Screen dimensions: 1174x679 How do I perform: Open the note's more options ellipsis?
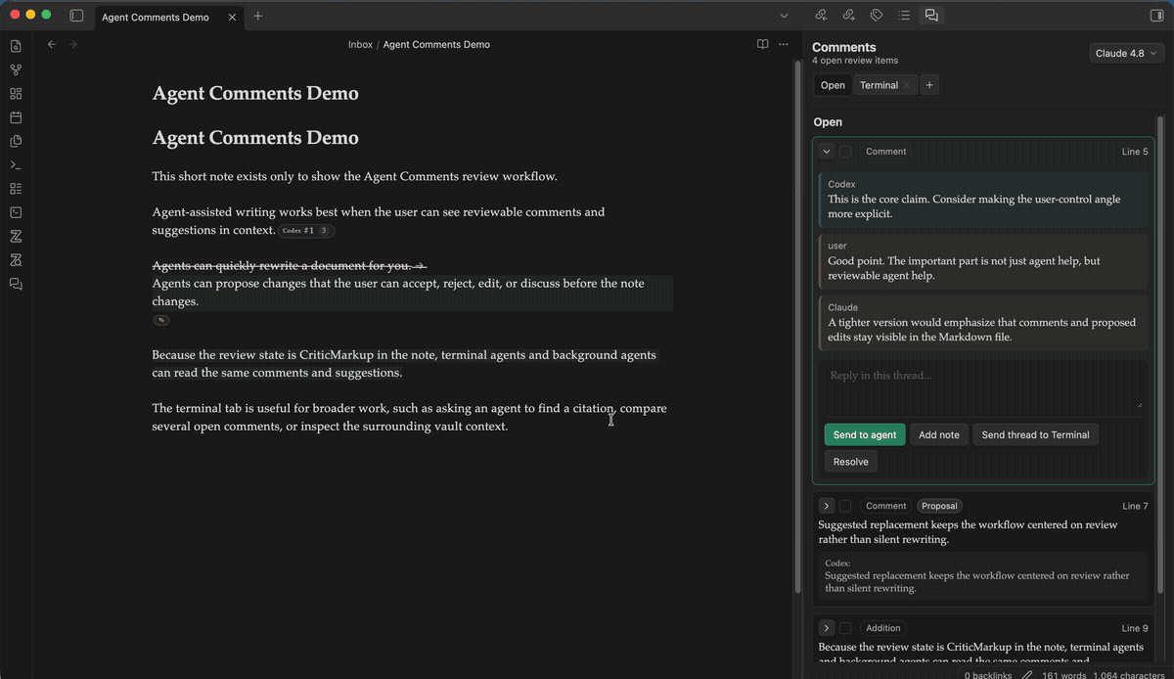[784, 44]
